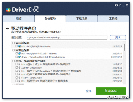The width and height of the screenshot is (133, 102).
Task: Click the 备份位置 label
Action: (16, 37)
